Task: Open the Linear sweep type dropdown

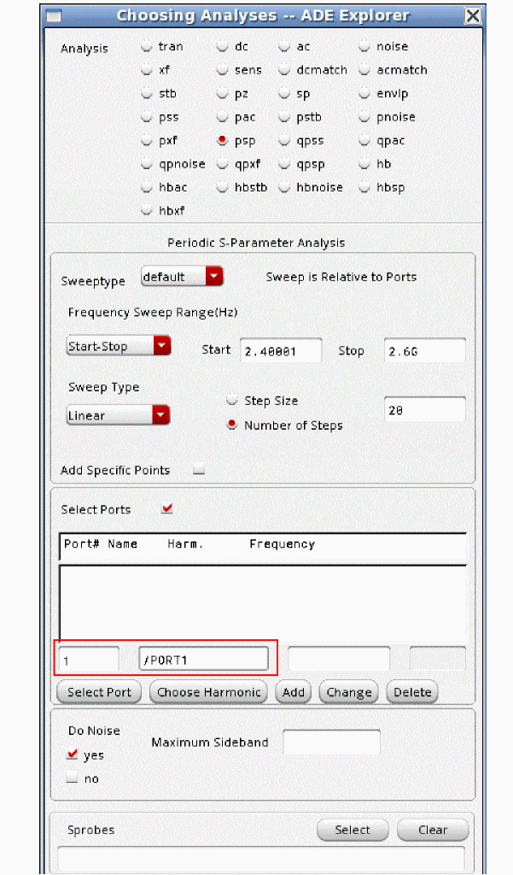Action: (119, 415)
